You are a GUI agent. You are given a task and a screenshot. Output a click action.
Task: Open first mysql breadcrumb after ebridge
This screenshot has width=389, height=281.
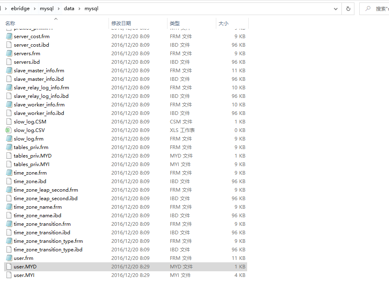pyautogui.click(x=47, y=9)
